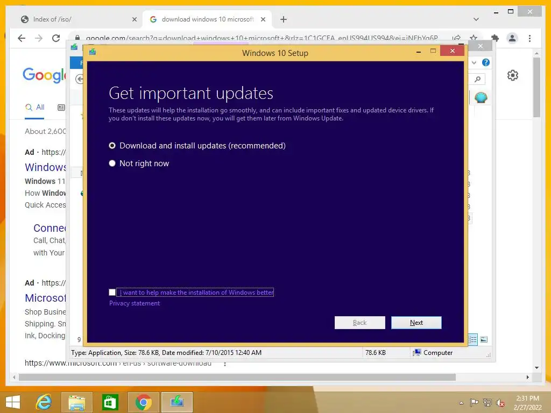551x413 pixels.
Task: Open Chrome tab search dropdown
Action: tap(476, 19)
